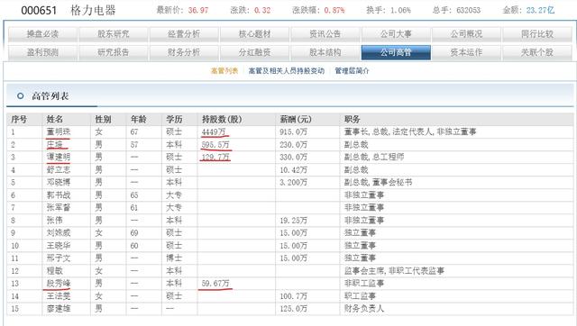Click the stock name 格力电器

[93, 10]
